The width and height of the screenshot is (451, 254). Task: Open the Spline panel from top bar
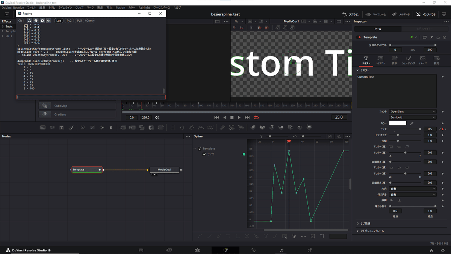351,14
